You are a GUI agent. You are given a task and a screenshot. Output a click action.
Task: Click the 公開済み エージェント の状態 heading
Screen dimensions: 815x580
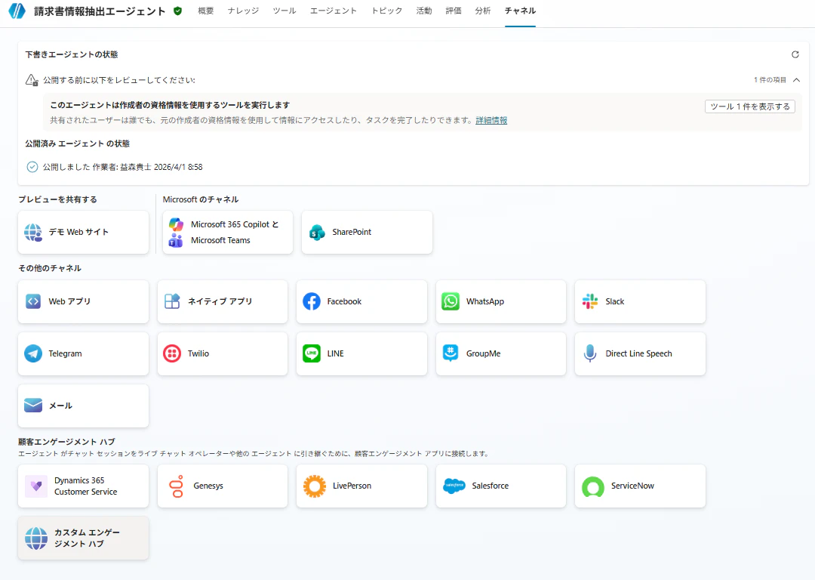(78, 143)
